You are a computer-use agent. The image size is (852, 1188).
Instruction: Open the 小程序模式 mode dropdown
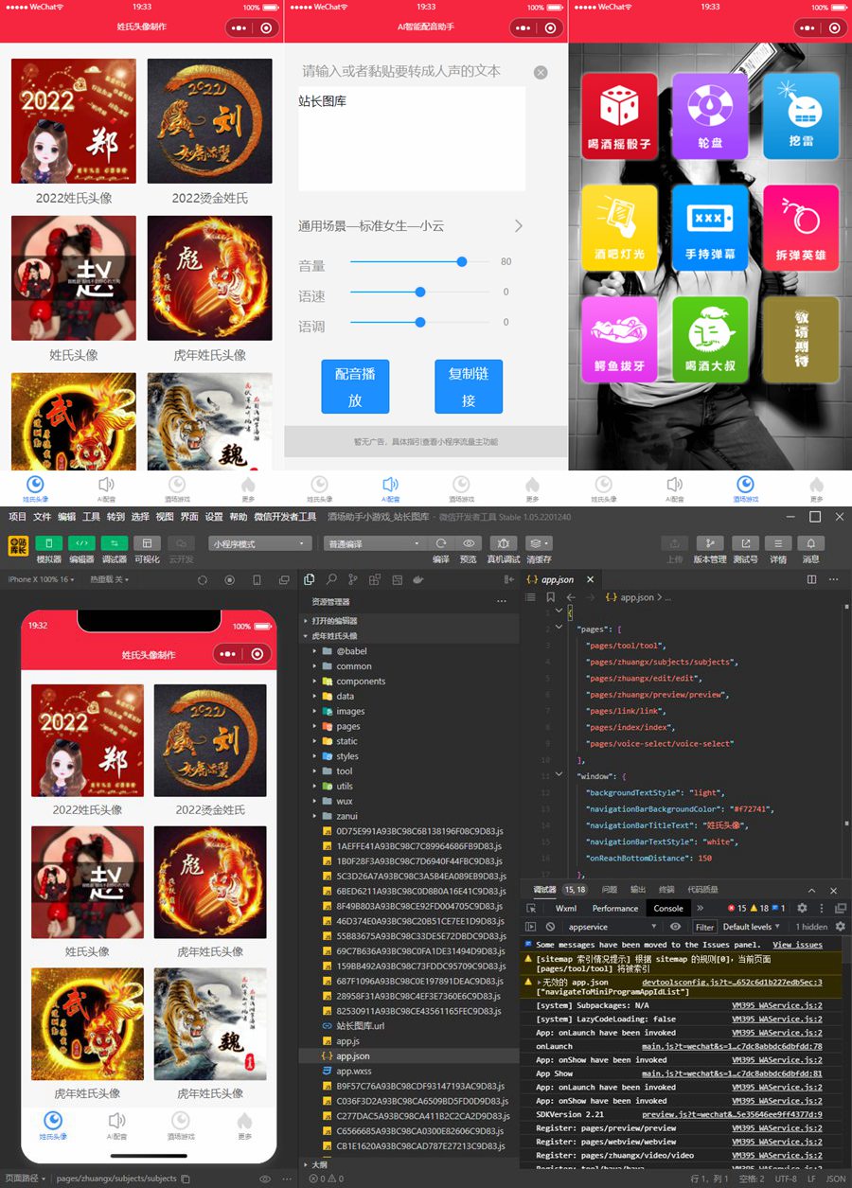(x=259, y=544)
